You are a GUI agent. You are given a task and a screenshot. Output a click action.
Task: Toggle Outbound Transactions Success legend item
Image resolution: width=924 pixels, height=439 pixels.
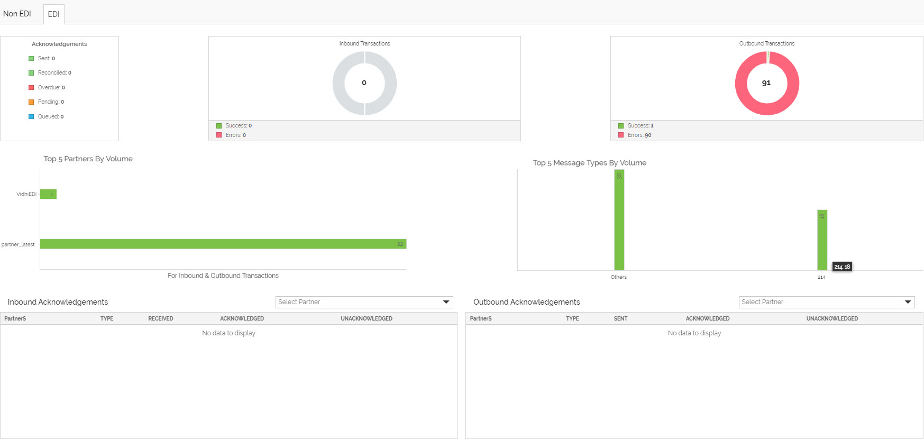pos(636,126)
